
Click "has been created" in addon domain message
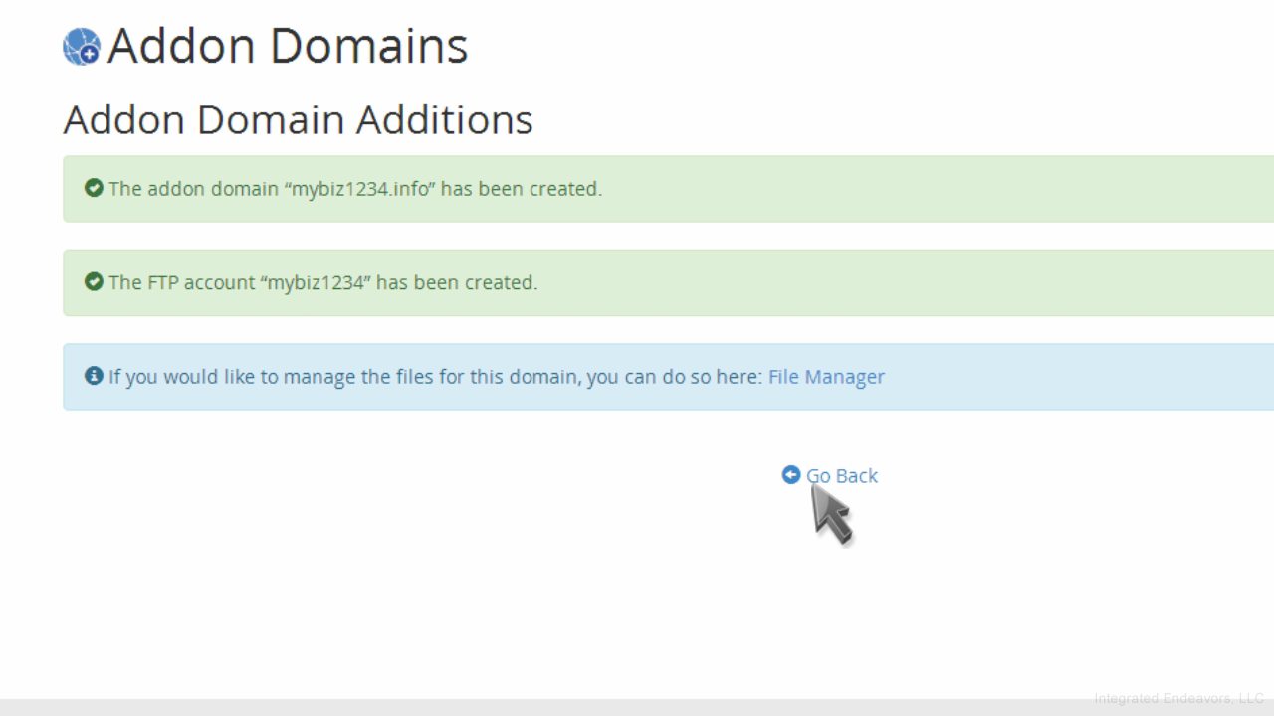[x=521, y=189]
